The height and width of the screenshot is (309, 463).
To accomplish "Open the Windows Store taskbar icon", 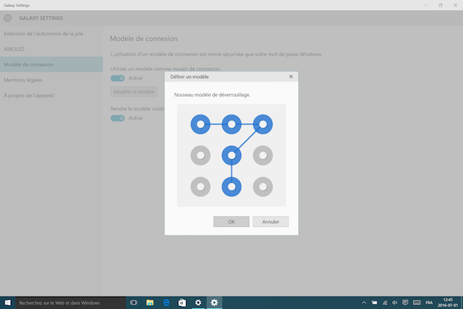I will tap(182, 303).
